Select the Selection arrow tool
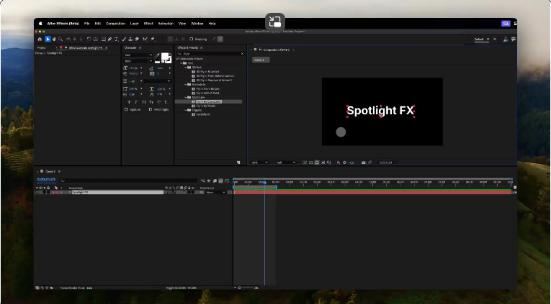This screenshot has height=304, width=551. pos(48,40)
